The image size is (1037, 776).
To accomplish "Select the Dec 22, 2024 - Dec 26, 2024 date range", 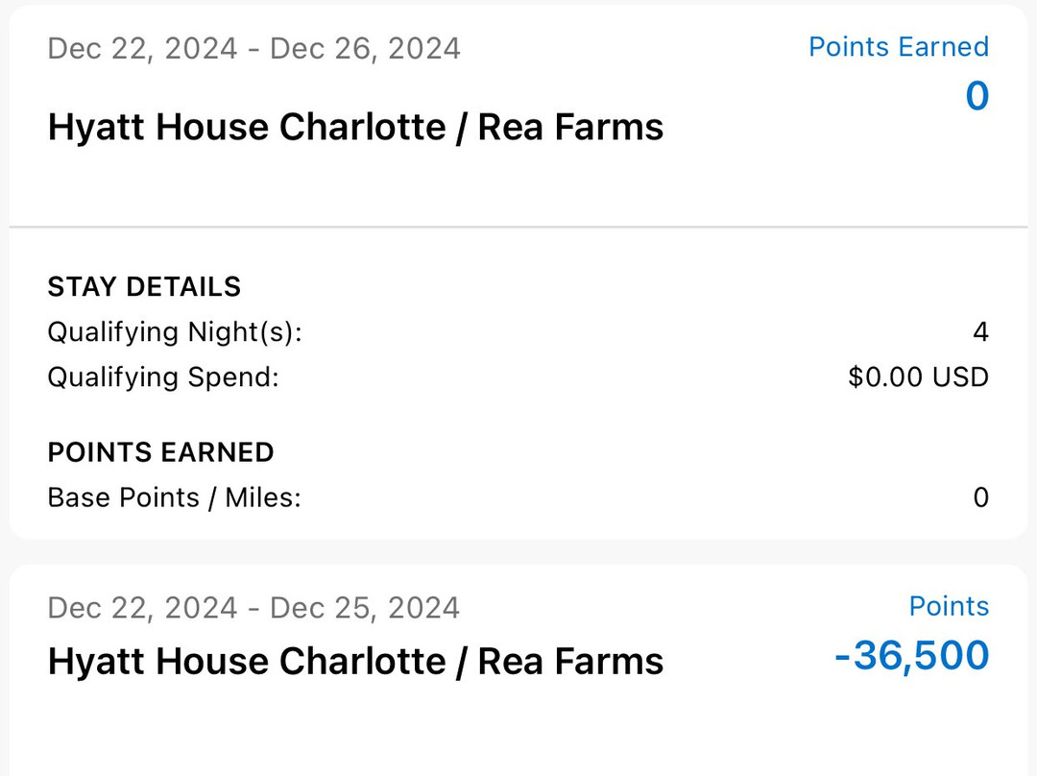I will tap(253, 48).
